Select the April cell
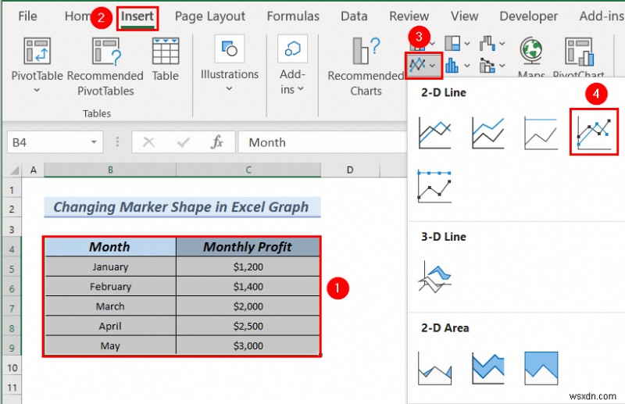Viewport: 625px width, 404px height. coord(110,326)
